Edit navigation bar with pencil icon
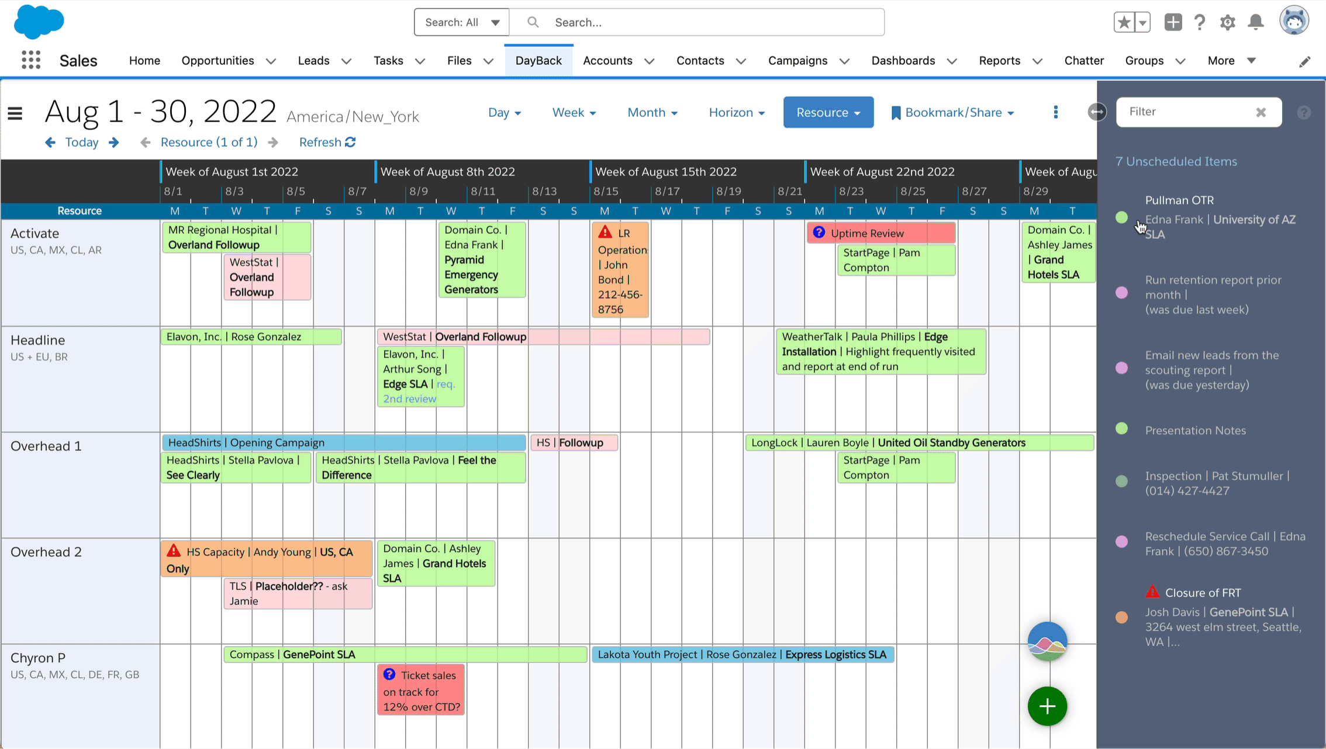 [x=1305, y=61]
